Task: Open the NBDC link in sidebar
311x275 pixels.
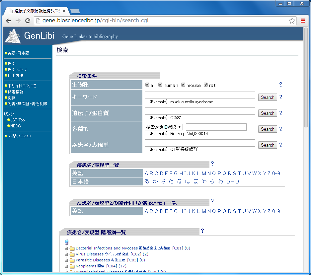Action: [x=16, y=126]
